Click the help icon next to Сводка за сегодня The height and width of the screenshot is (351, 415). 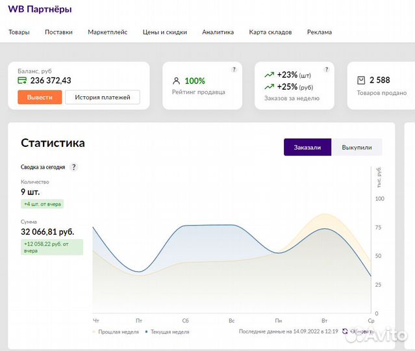click(74, 167)
